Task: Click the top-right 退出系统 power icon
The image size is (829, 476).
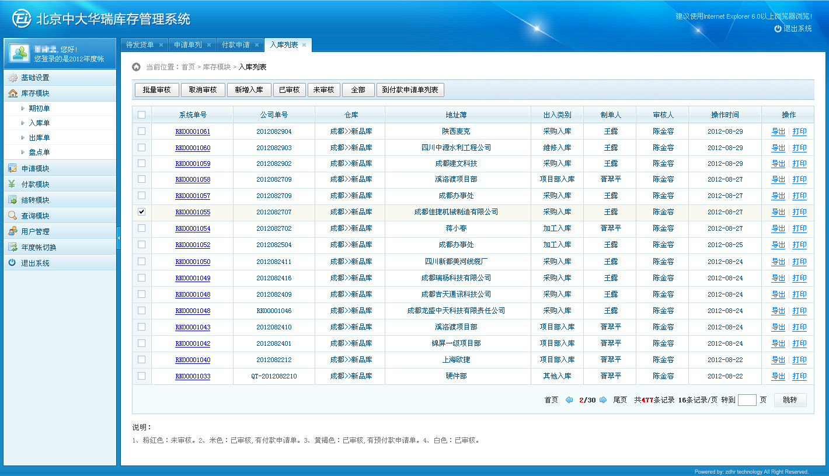Action: [778, 29]
